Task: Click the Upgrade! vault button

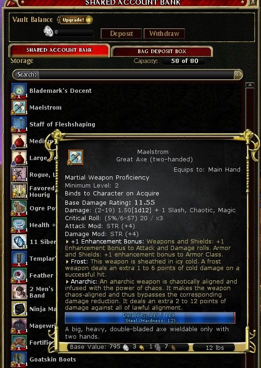Action: click(75, 20)
